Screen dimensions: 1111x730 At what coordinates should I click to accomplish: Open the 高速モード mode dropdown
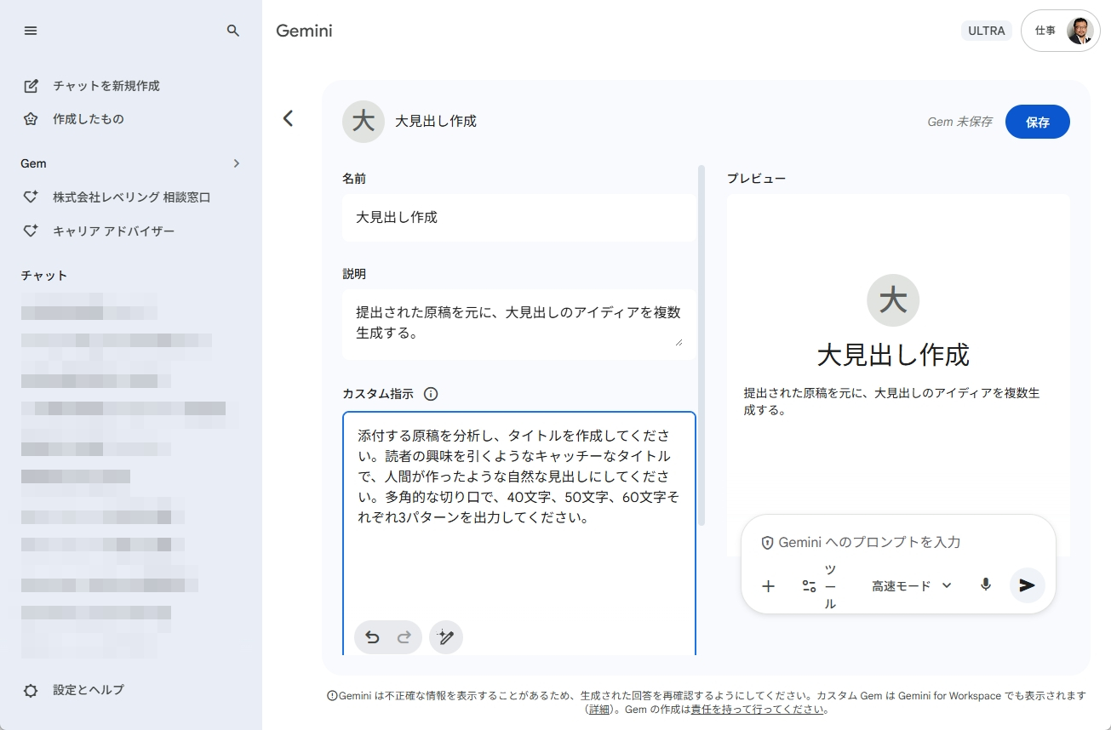coord(912,585)
